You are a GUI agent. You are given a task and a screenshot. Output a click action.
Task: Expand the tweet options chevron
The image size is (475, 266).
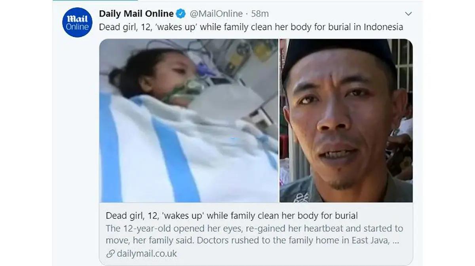409,14
